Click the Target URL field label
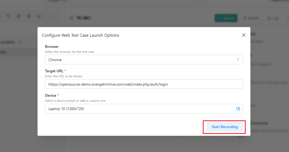The width and height of the screenshot is (289, 152). 54,71
